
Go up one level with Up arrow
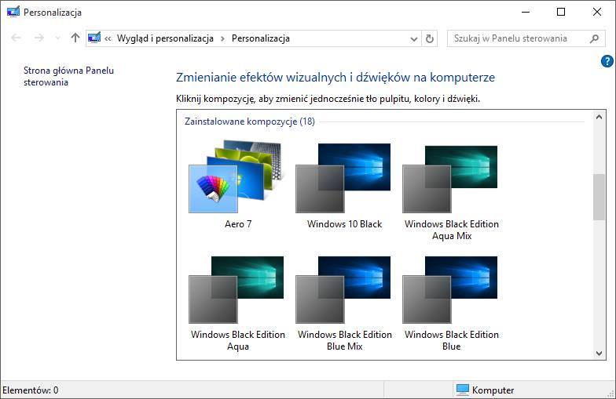(x=75, y=38)
